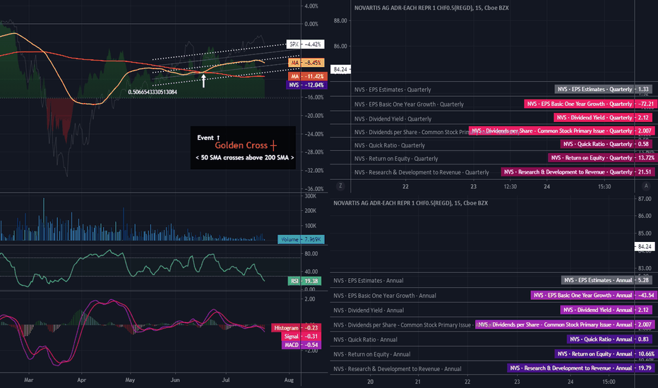Click the 15:30 time label on quarterly chart
This screenshot has width=658, height=388.
tap(604, 187)
